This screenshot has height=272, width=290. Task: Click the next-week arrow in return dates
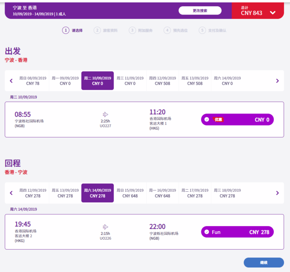[277, 193]
